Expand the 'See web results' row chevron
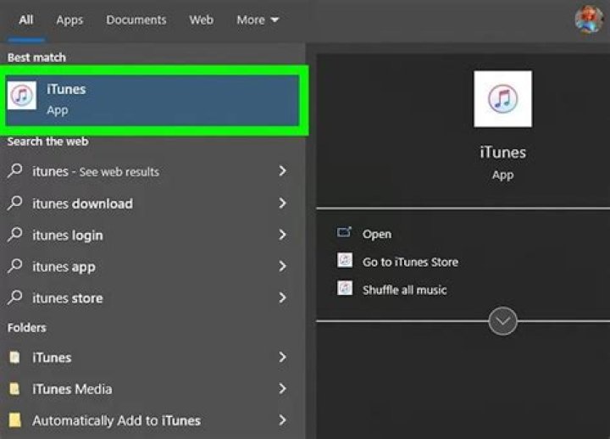 283,171
